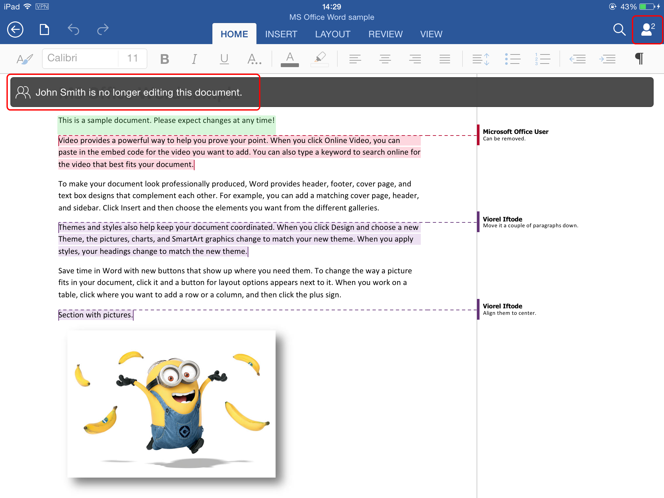Switch to the REVIEW tab
This screenshot has width=664, height=498.
point(385,34)
